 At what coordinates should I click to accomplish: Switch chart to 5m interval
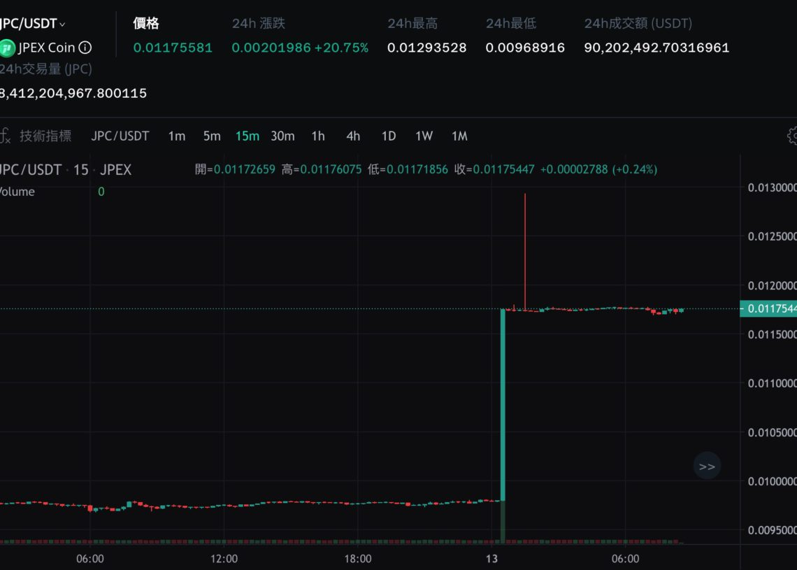[212, 136]
